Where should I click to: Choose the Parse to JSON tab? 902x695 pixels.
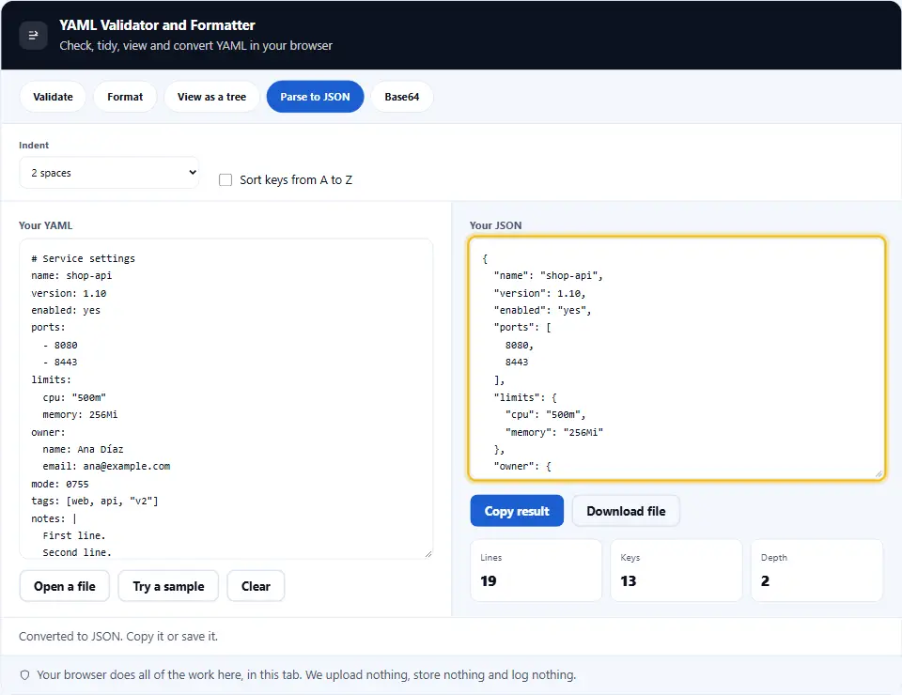(x=316, y=97)
